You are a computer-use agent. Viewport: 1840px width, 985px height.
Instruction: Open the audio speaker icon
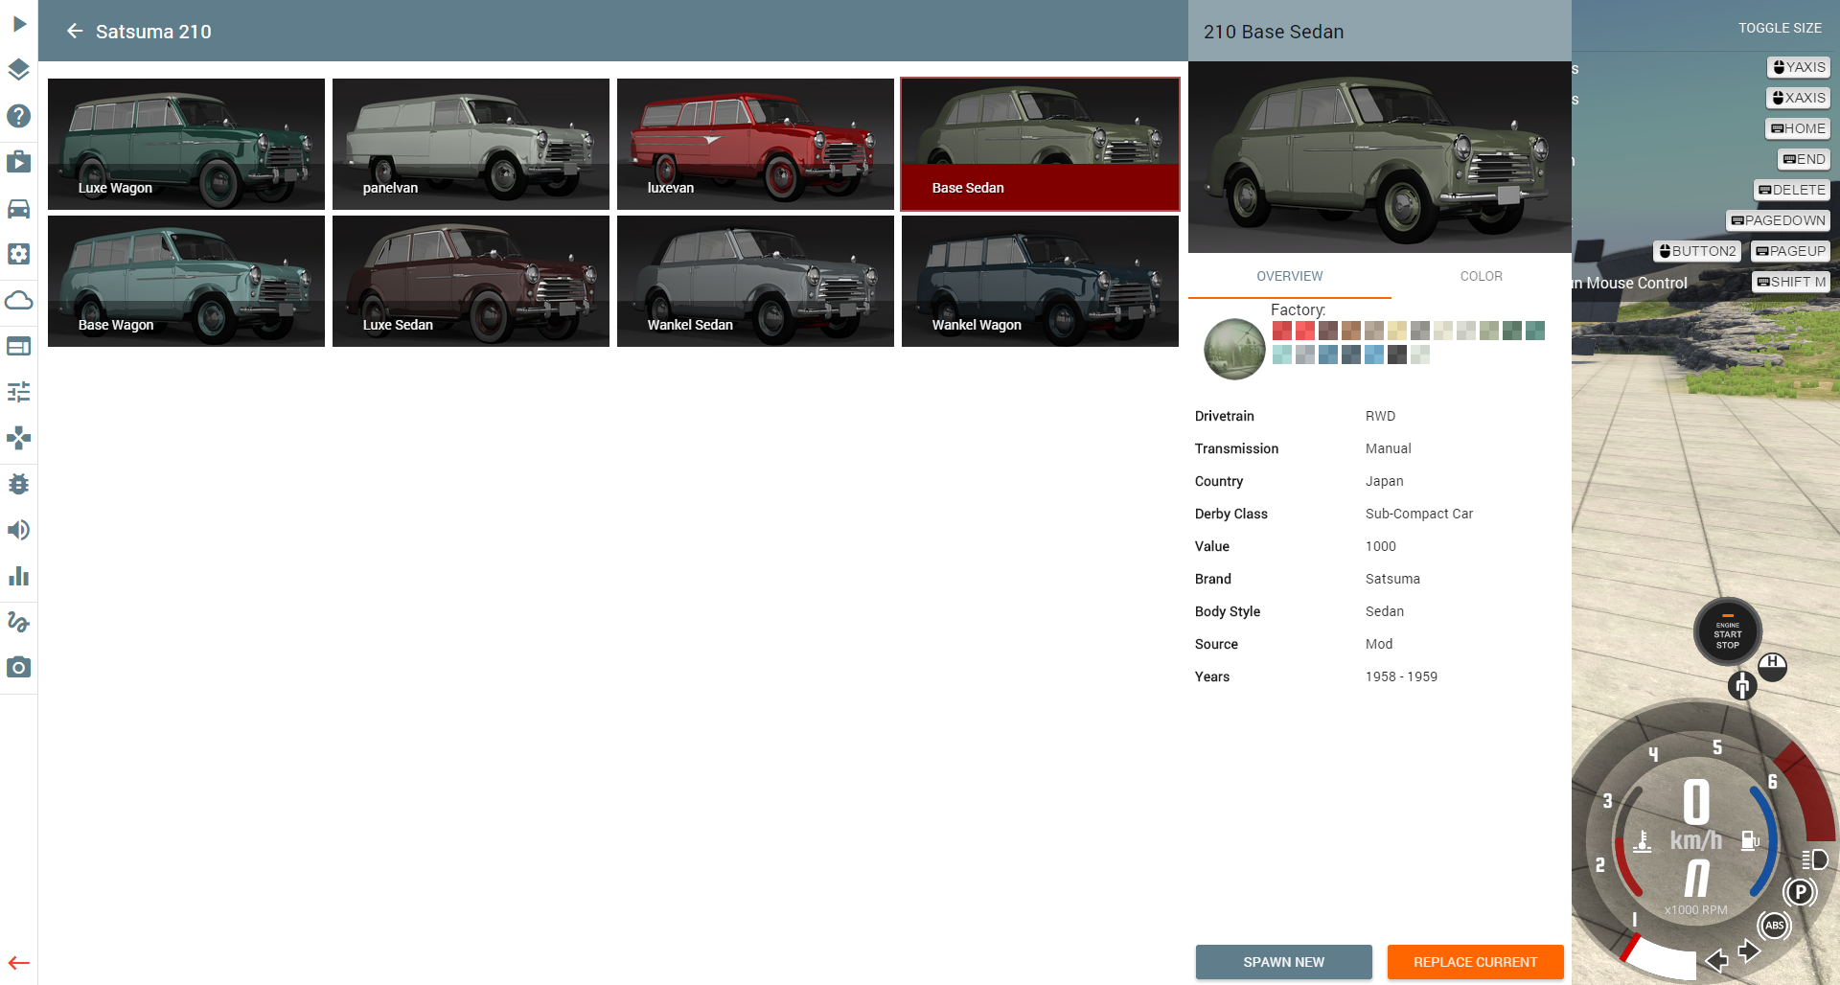pyautogui.click(x=19, y=530)
